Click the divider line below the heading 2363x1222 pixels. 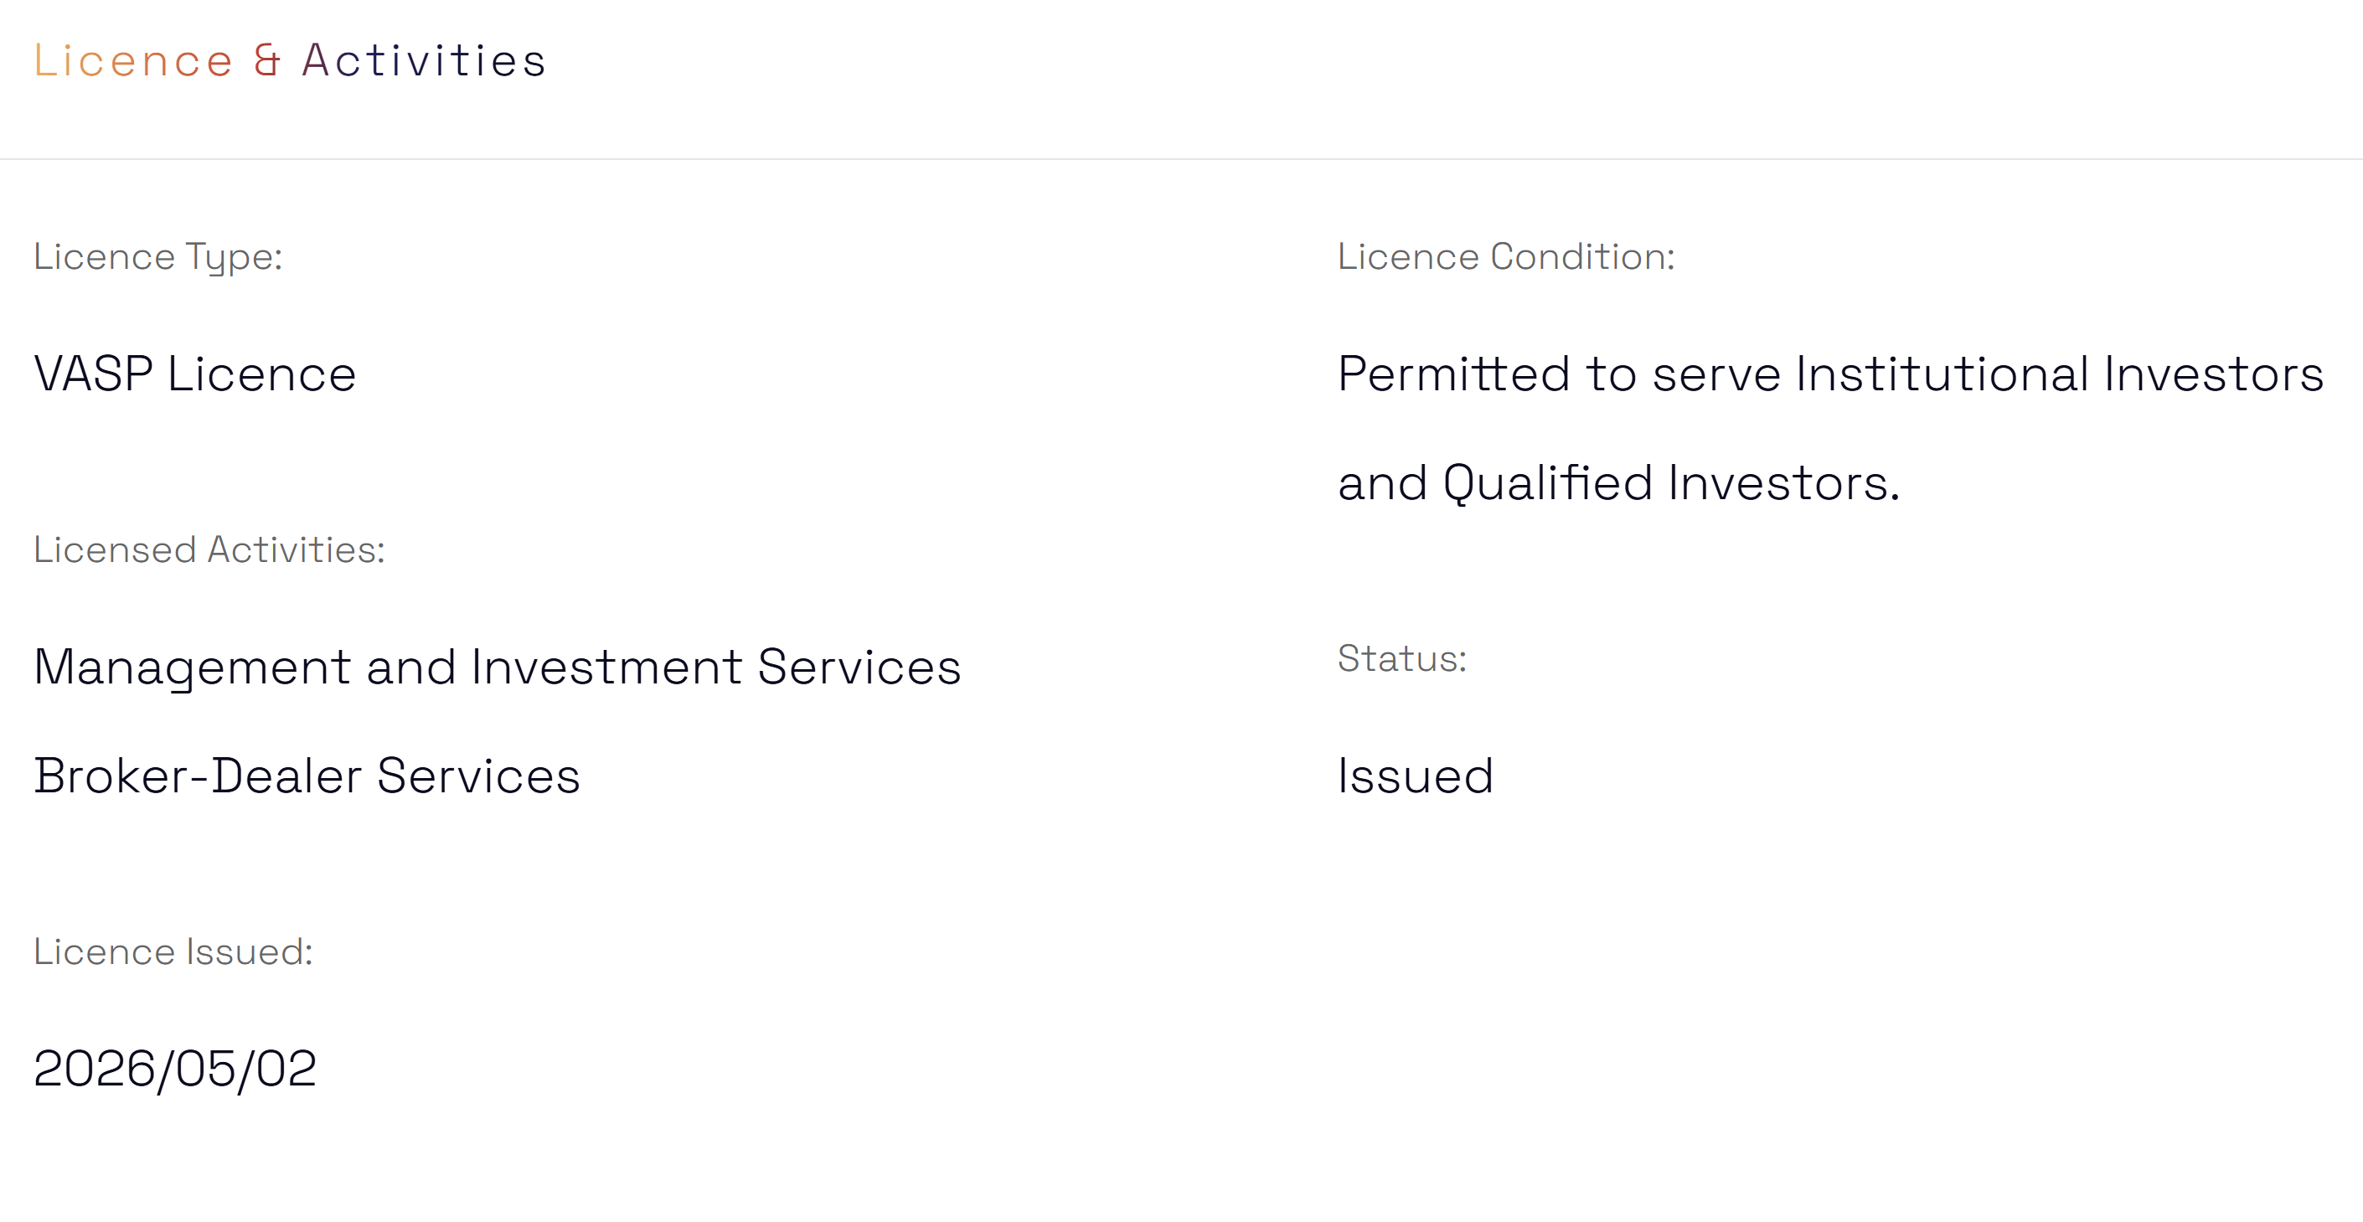(1181, 158)
